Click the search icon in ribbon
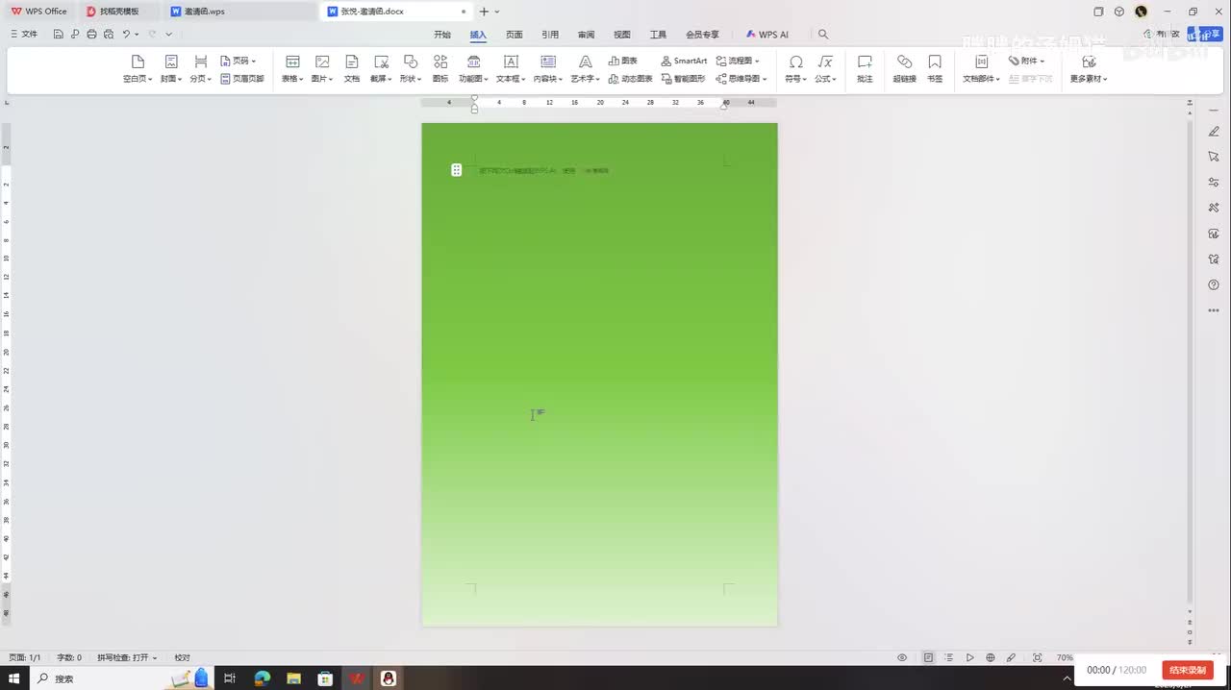 point(823,35)
